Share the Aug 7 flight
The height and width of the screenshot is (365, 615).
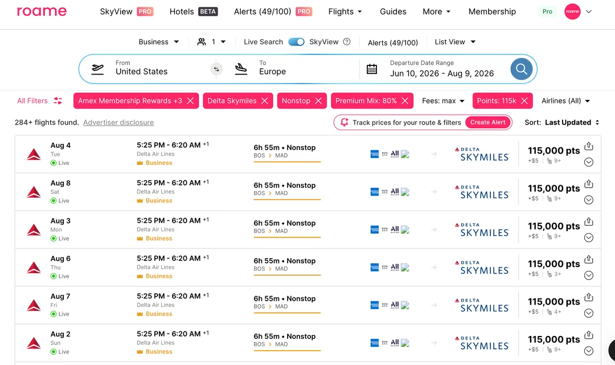(588, 297)
